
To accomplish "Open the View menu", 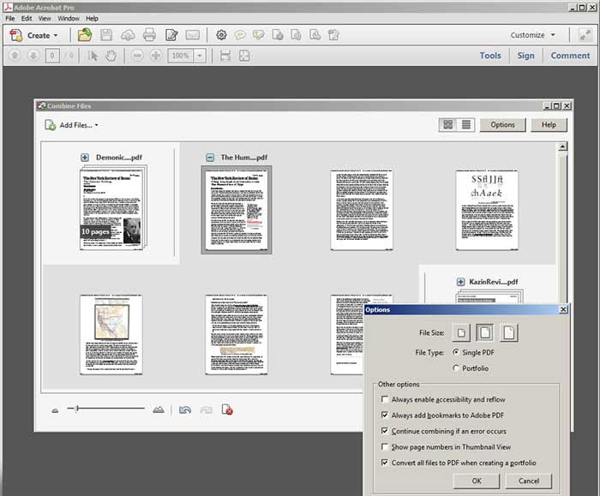I will [45, 18].
